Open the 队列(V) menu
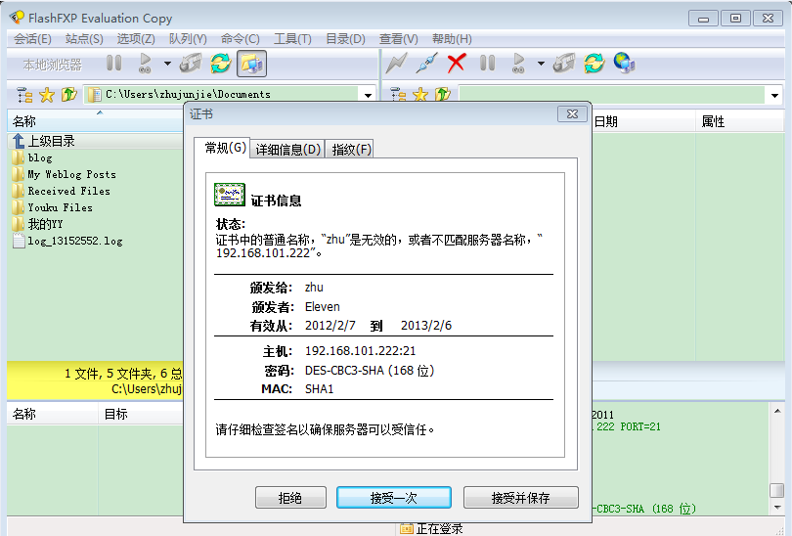Viewport: 792px width, 536px height. 188,39
